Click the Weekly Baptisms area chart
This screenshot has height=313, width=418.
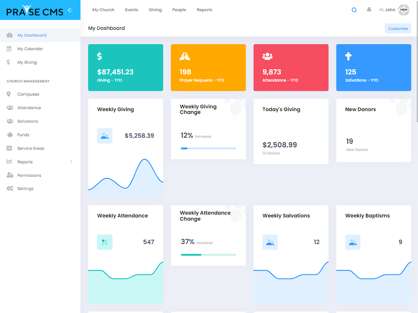(x=374, y=283)
